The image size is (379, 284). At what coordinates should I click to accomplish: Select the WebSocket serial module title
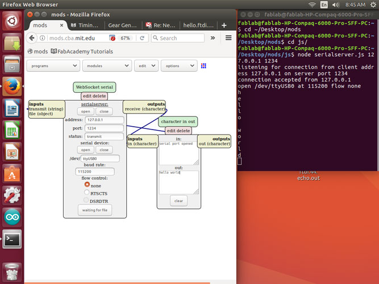94,87
